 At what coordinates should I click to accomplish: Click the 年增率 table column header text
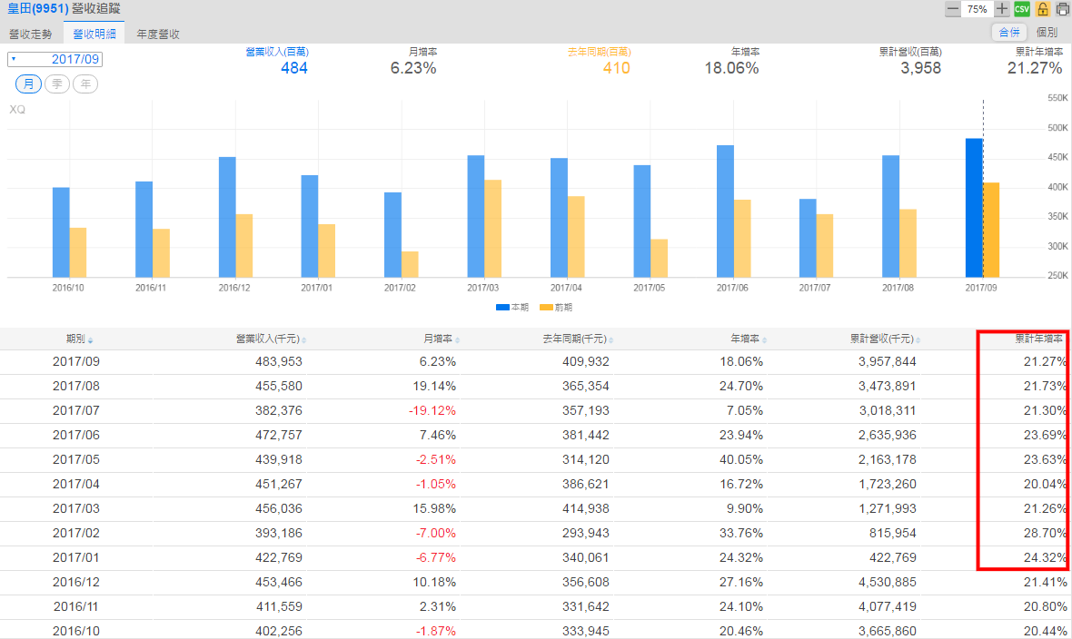(x=745, y=339)
